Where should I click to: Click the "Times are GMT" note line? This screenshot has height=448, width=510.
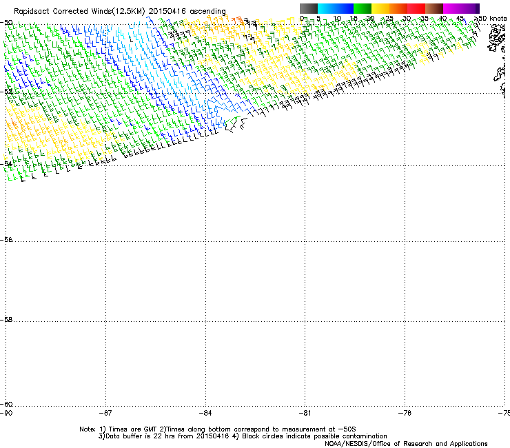pos(218,429)
